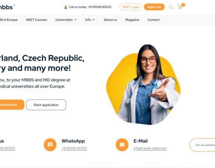
Task: Open the Contact page
Action: 154,20
